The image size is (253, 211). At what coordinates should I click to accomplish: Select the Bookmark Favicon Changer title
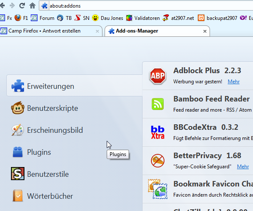pyautogui.click(x=213, y=184)
